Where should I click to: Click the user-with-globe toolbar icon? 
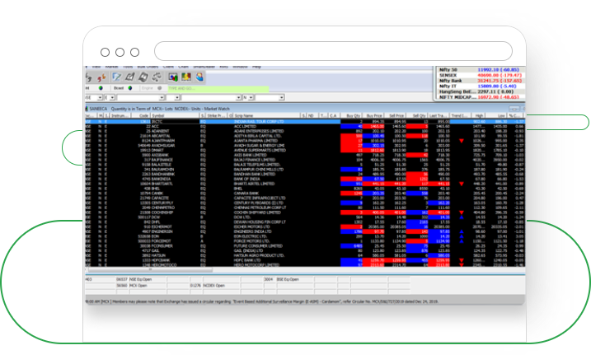(199, 77)
